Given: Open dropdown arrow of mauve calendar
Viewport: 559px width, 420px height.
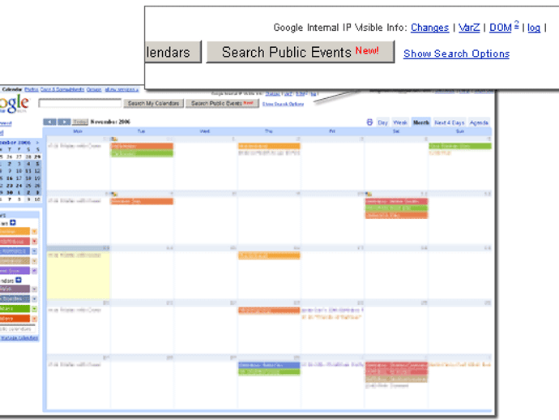Looking at the screenshot, I should pos(34,289).
